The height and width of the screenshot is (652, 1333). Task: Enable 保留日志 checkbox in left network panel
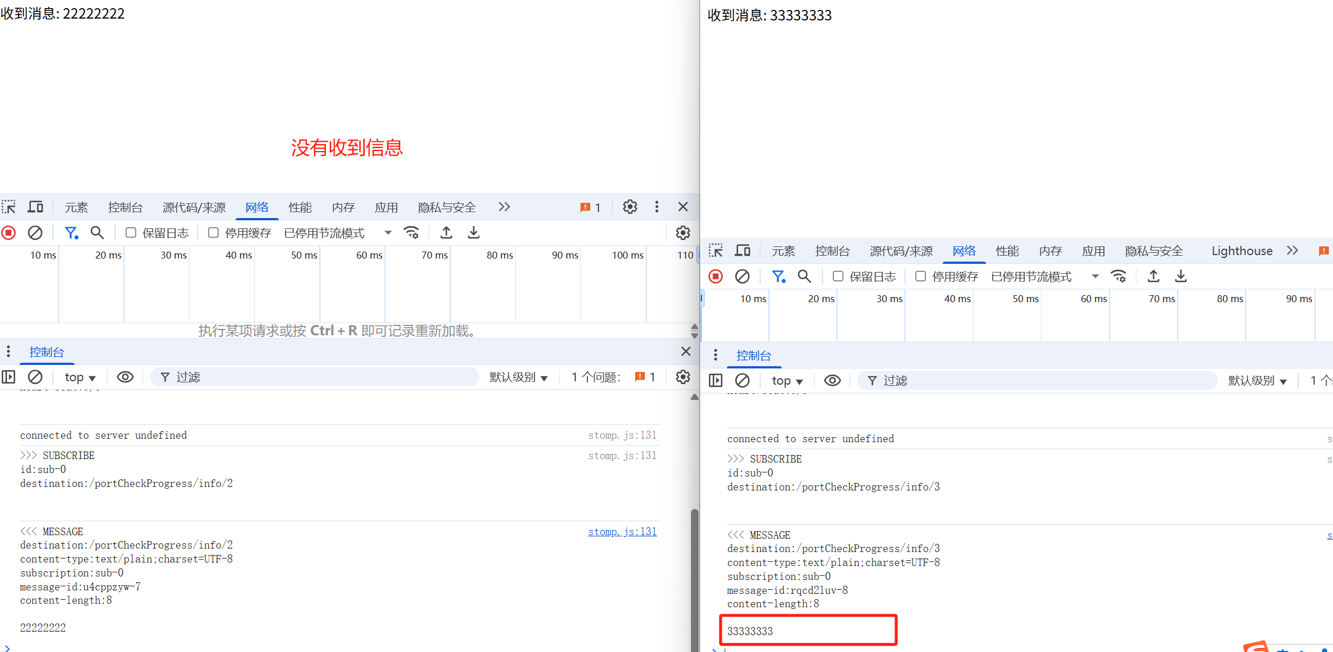click(x=131, y=233)
